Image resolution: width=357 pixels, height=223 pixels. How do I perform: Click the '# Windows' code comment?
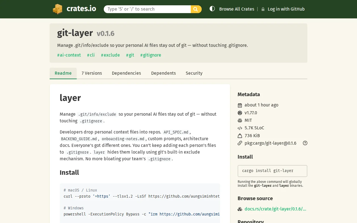point(74,208)
